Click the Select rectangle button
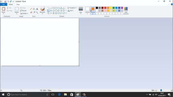Image resolution: width=173 pixels, height=97 pixels. tap(17, 9)
